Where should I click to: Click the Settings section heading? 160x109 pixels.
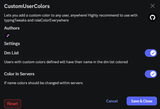(12, 44)
